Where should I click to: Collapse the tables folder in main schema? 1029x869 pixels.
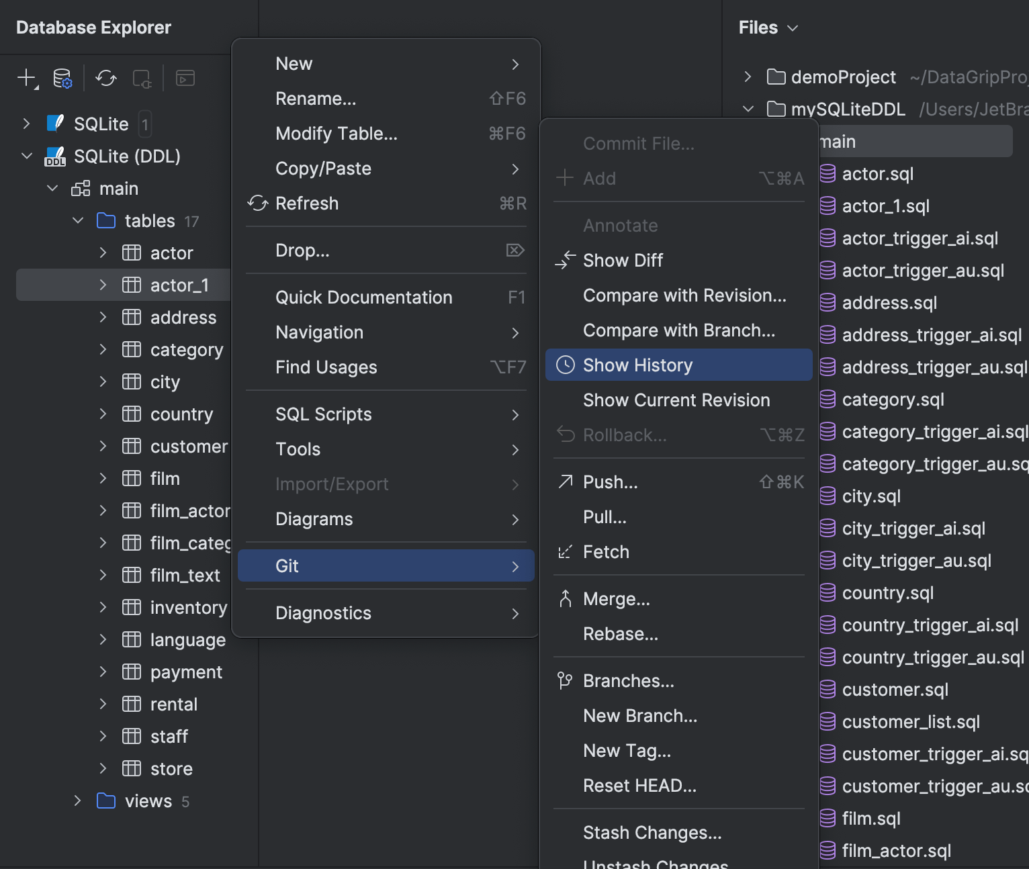78,220
